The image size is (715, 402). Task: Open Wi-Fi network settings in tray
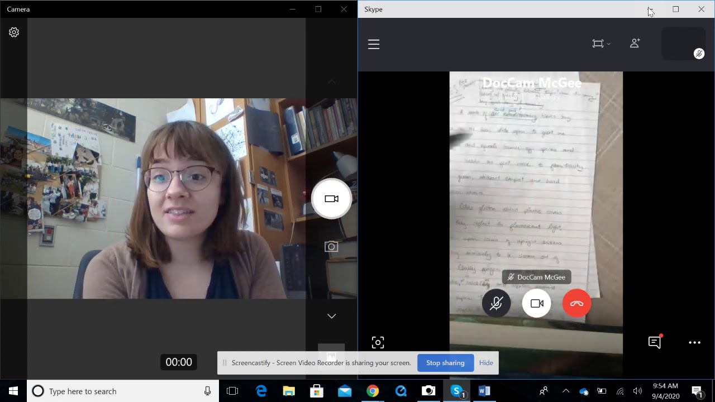coord(620,391)
